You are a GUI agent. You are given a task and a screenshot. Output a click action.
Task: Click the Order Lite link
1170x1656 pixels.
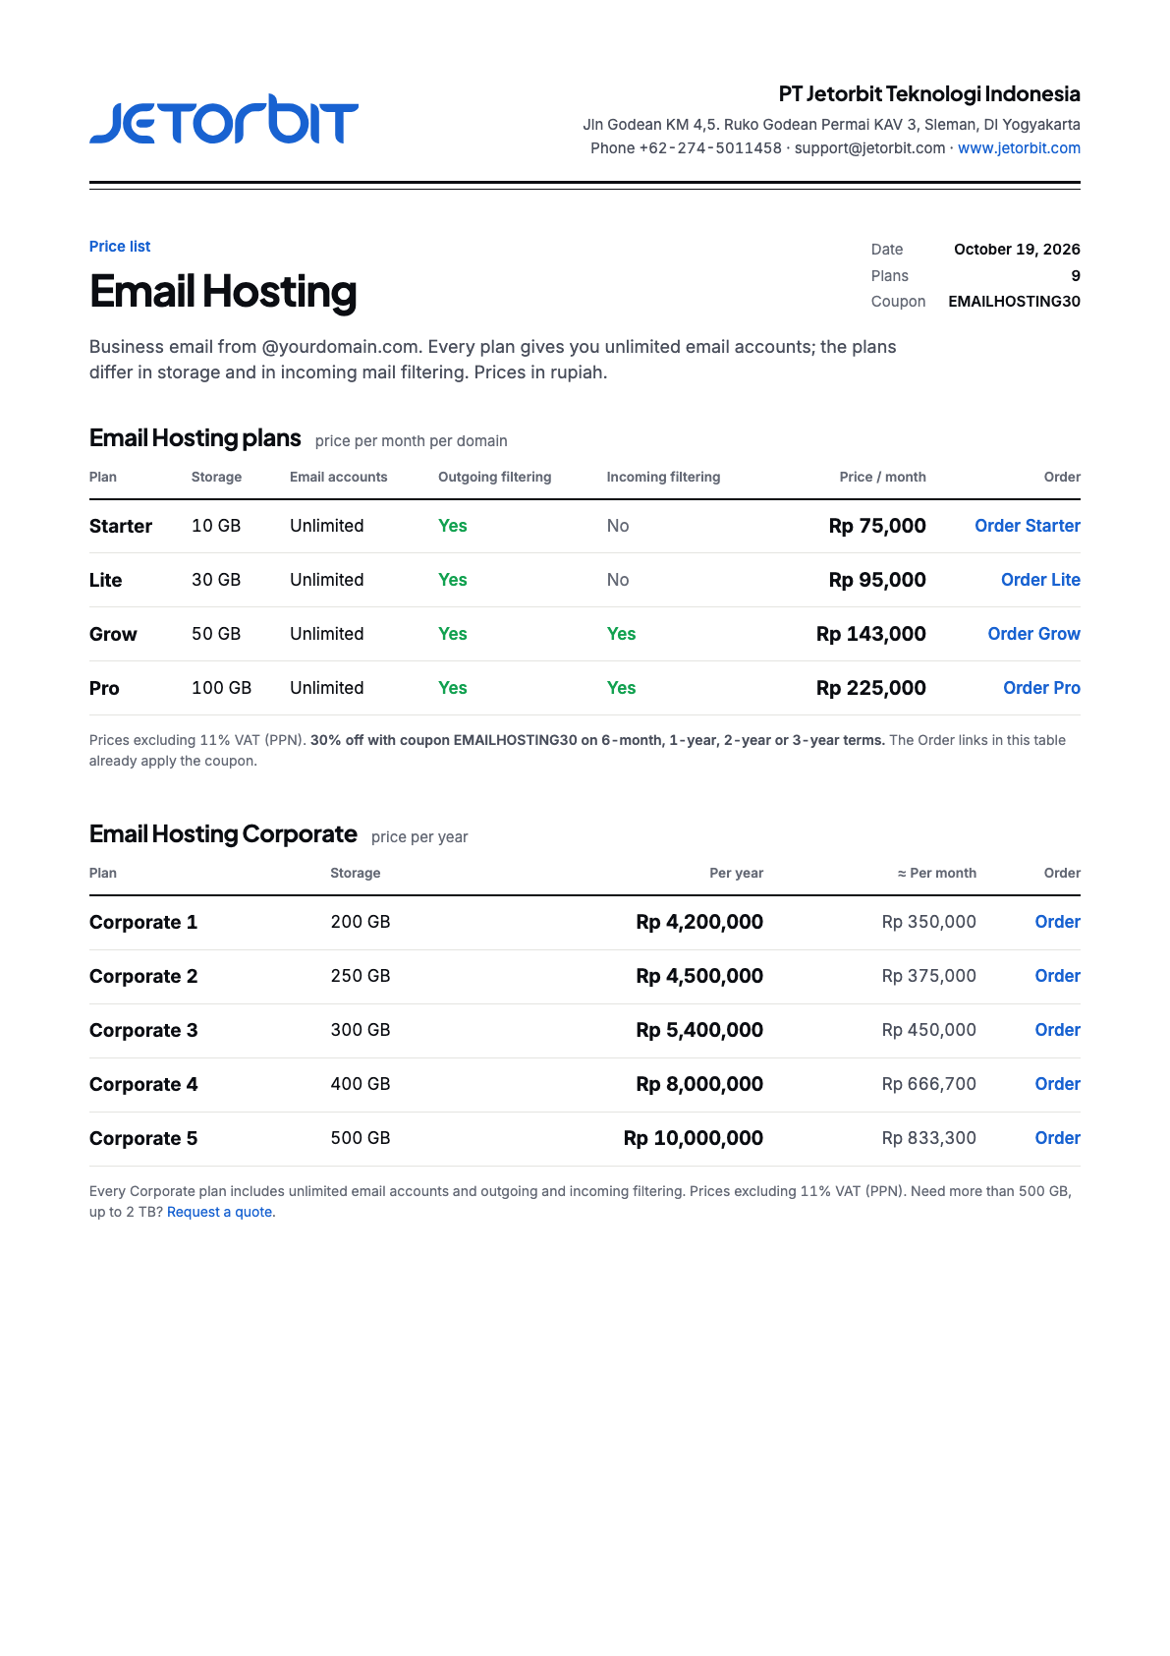pyautogui.click(x=1040, y=580)
